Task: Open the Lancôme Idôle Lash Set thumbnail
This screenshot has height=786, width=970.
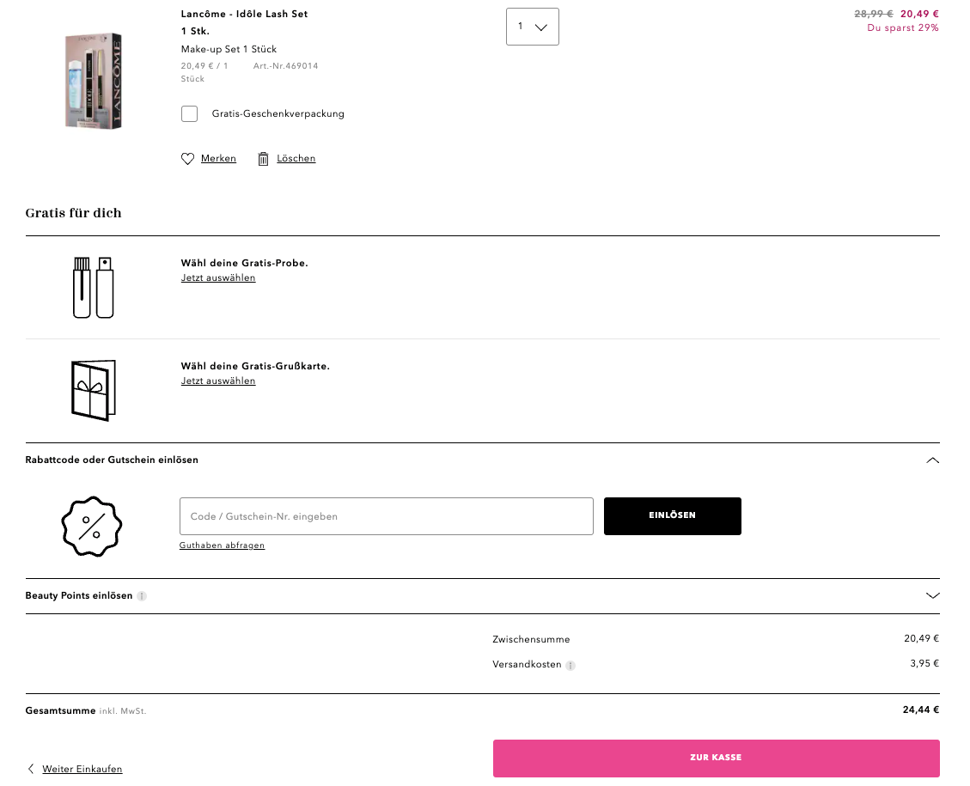Action: (x=93, y=82)
